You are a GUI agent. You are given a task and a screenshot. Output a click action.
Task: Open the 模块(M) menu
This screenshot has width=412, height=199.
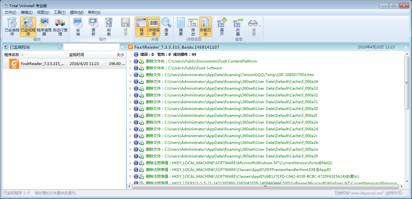(77, 12)
